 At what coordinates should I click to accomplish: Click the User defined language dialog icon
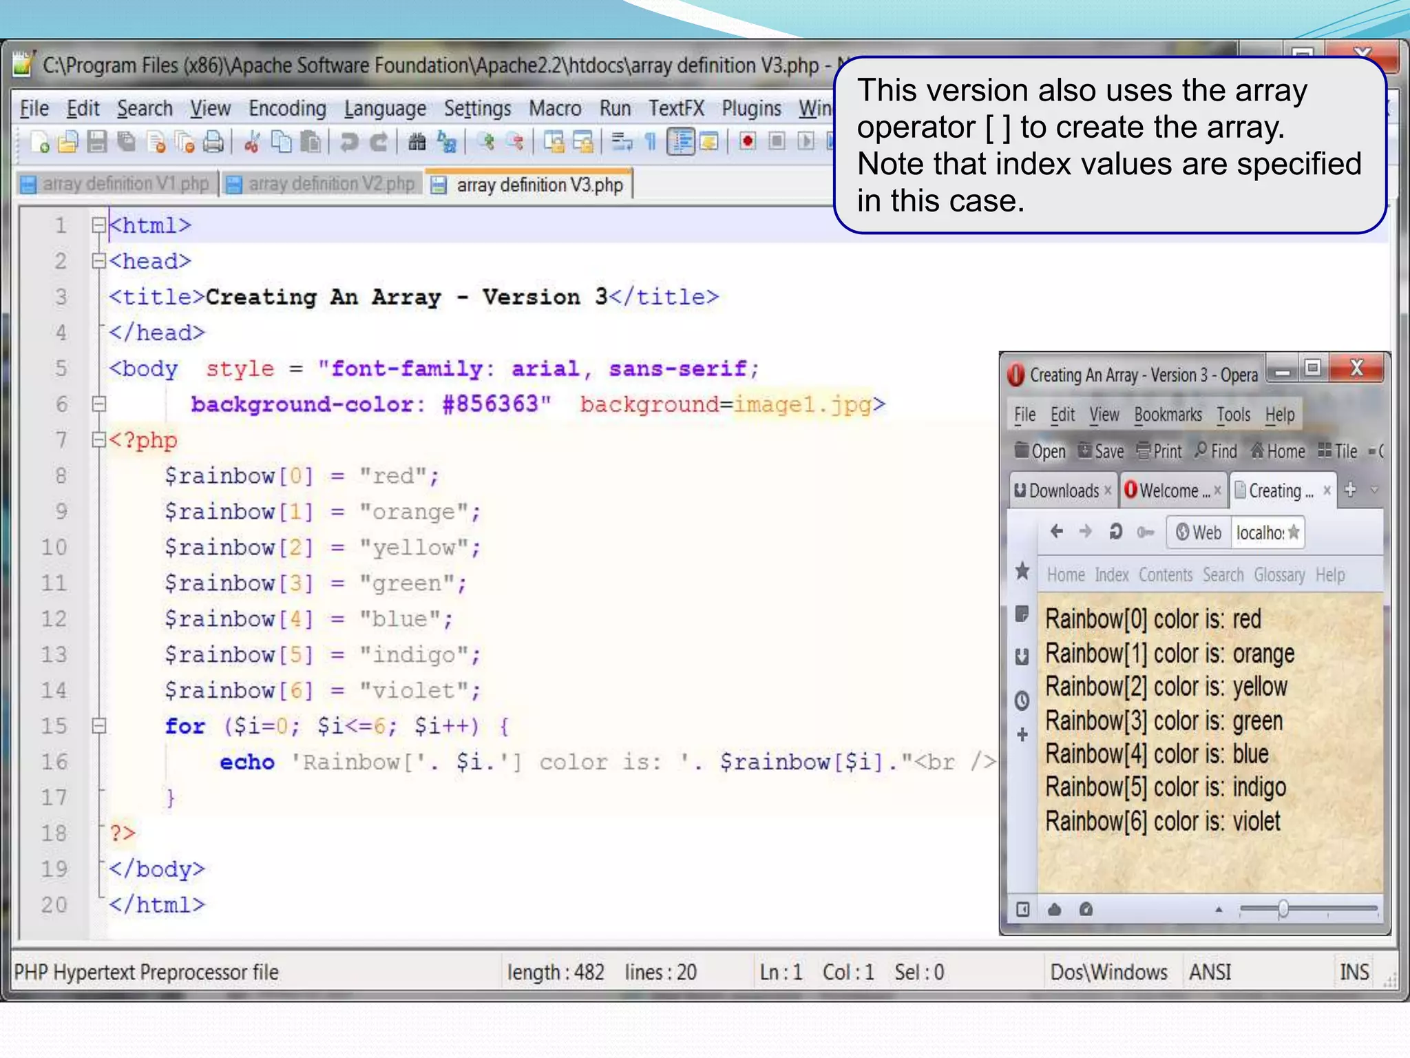click(x=709, y=143)
